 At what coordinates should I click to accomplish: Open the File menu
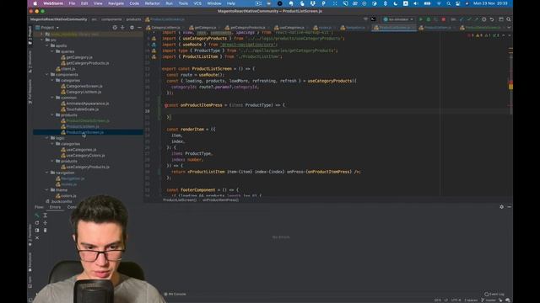[72, 3]
